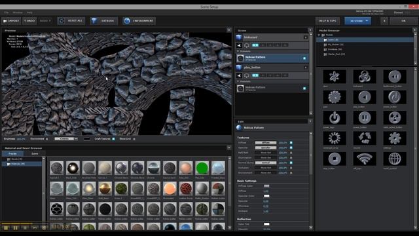Screen dimensions: 419x236
Task: Toggle the Specular texture checkbox
Action: coord(291,147)
